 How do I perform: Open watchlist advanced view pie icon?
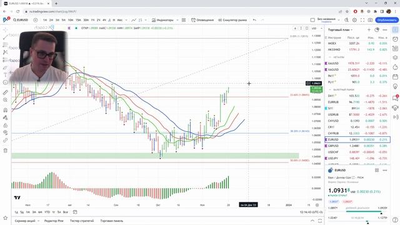click(x=377, y=30)
